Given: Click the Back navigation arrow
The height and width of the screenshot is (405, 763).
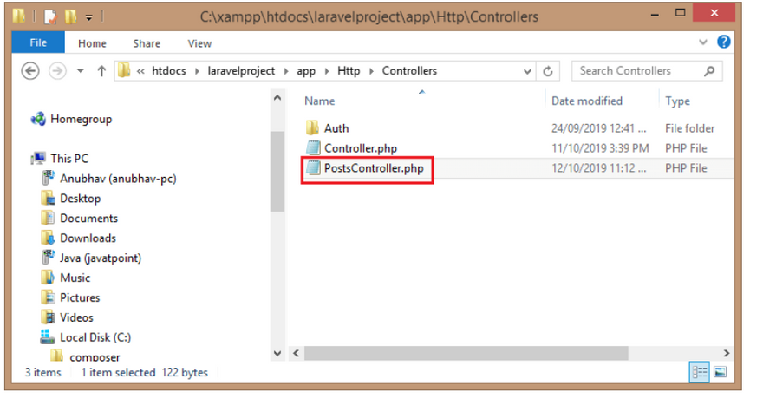Looking at the screenshot, I should point(31,71).
